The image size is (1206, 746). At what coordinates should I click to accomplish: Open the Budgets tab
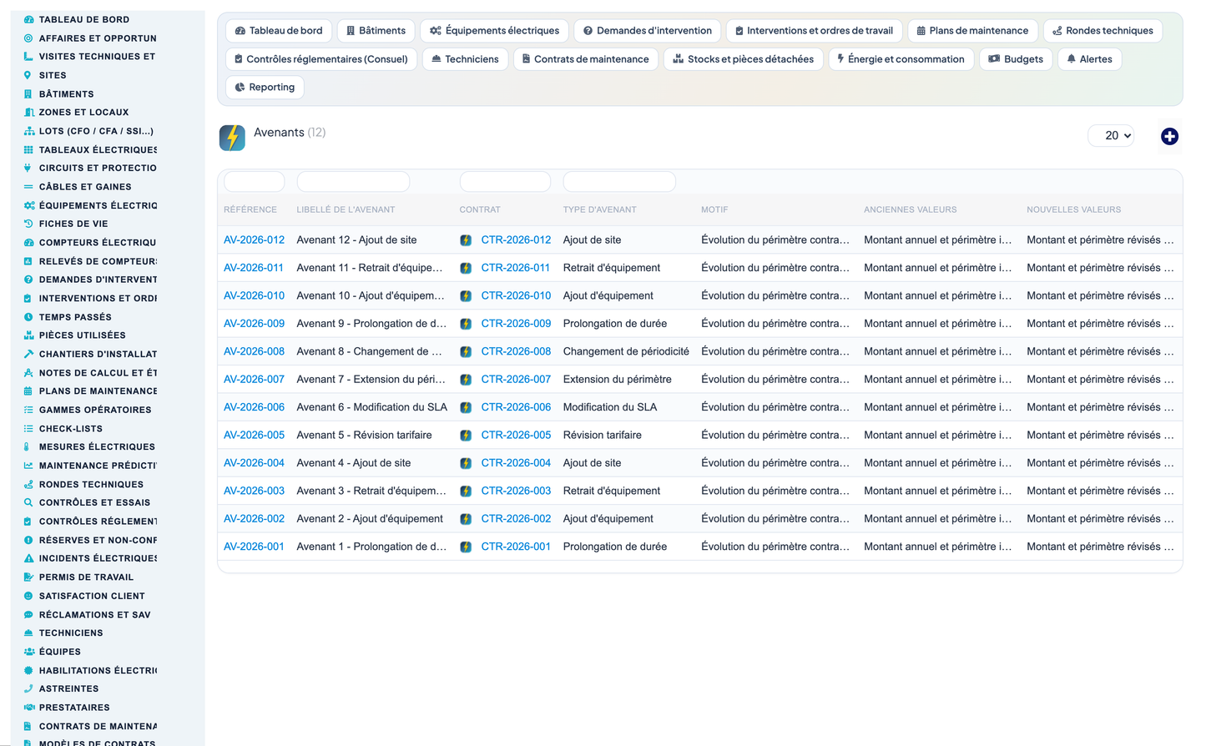(x=1016, y=59)
